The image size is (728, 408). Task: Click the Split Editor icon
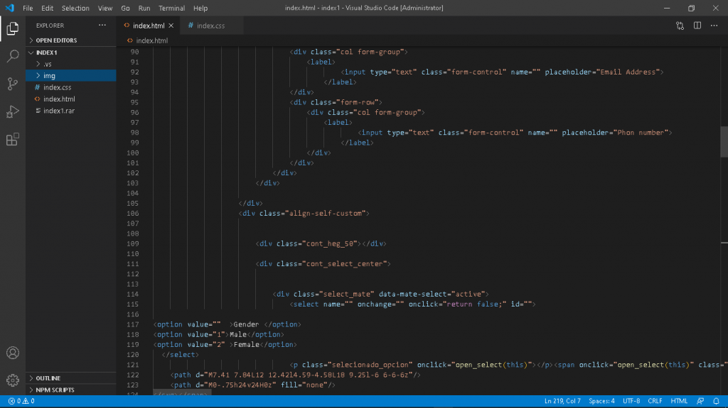click(697, 26)
